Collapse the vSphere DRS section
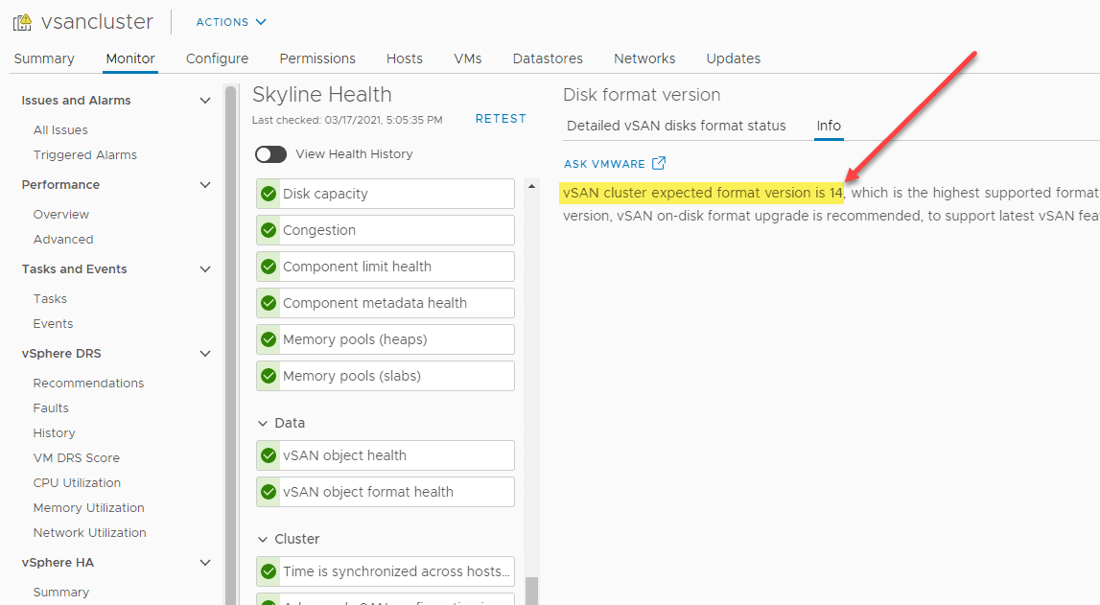Screen dimensions: 1100x605 click(204, 354)
